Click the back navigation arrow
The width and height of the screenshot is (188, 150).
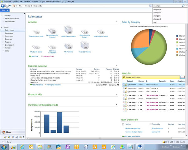pyautogui.click(x=3, y=6)
